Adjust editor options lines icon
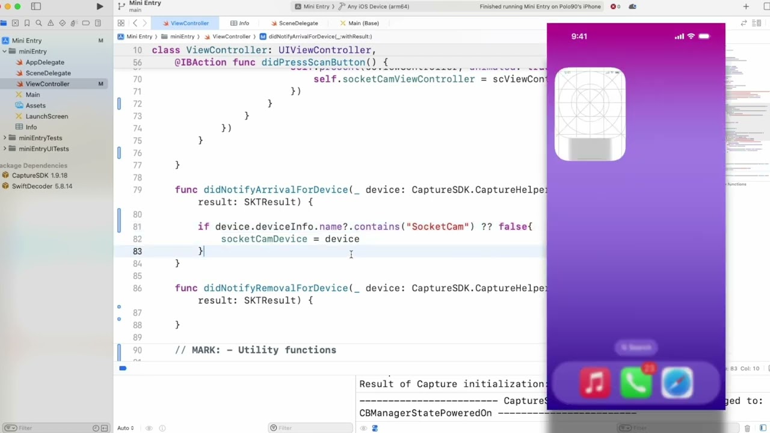 pos(755,23)
